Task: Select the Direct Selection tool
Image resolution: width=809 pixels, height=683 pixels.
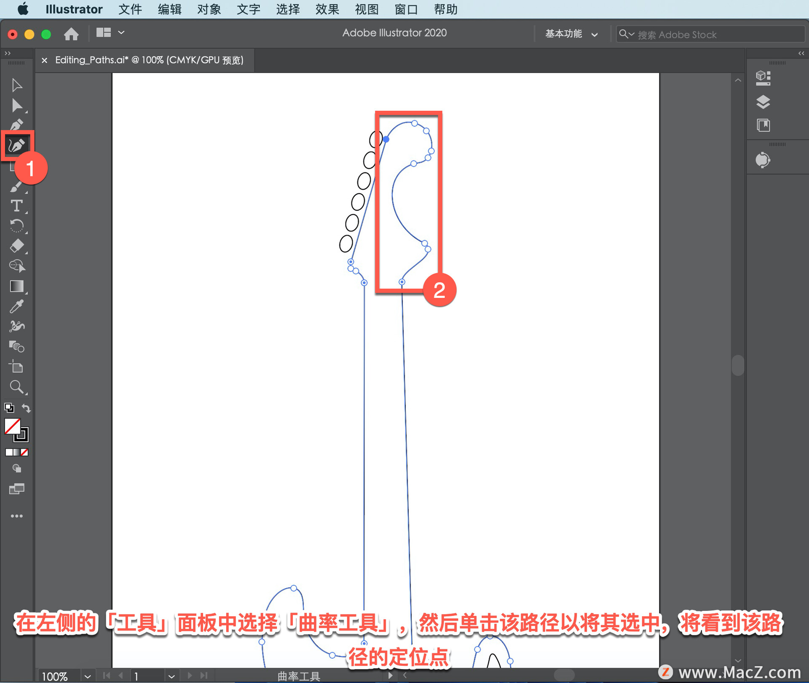Action: coord(17,105)
